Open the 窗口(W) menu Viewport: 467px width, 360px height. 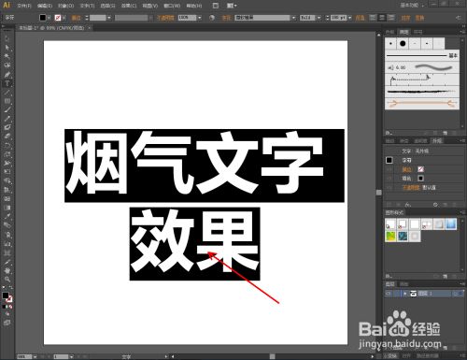pyautogui.click(x=172, y=6)
